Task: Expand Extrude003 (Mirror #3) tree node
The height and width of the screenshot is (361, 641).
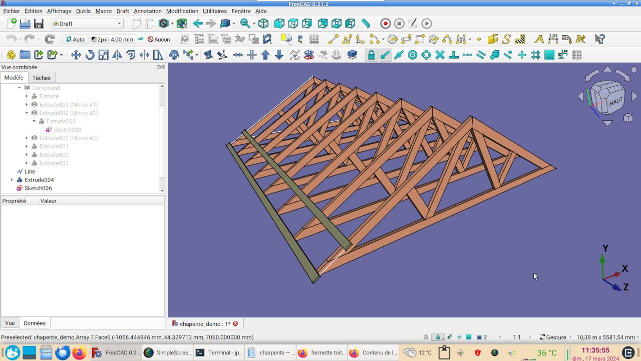Action: click(x=27, y=138)
